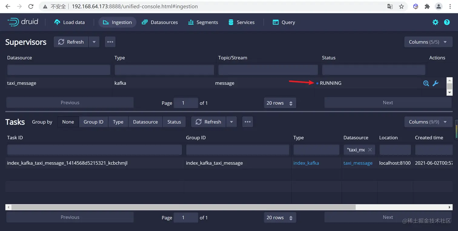Focus the supervisor Datasource filter field

pos(59,70)
